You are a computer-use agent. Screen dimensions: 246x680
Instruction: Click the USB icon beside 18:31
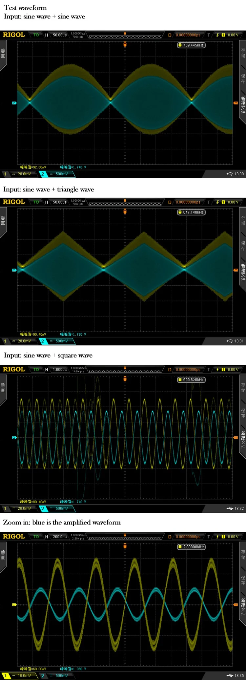click(x=230, y=341)
